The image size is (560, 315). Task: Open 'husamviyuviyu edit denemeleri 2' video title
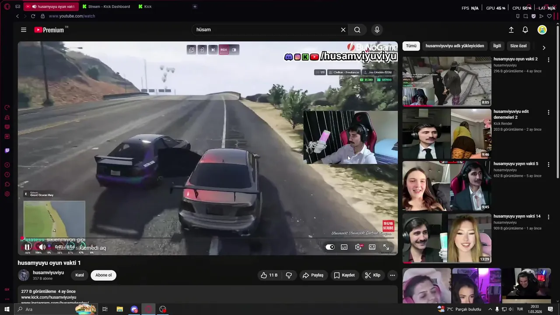[511, 114]
